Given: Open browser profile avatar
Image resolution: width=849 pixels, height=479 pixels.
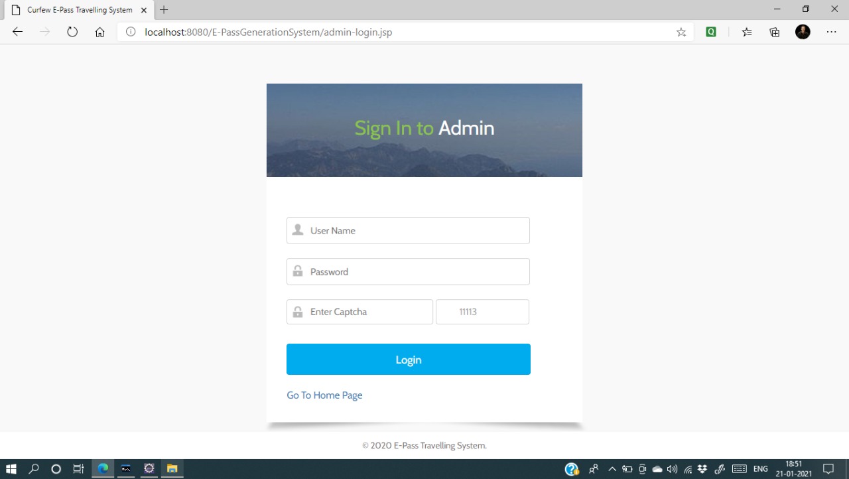Looking at the screenshot, I should coord(803,32).
